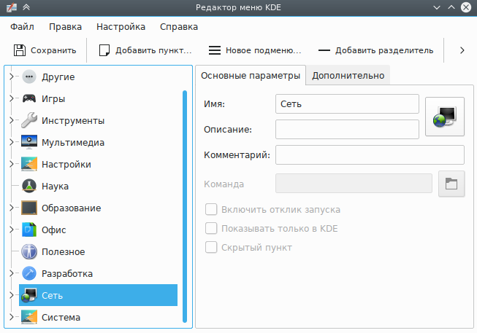477x333 pixels.
Task: Click the Игры gamepad icon
Action: coord(29,98)
